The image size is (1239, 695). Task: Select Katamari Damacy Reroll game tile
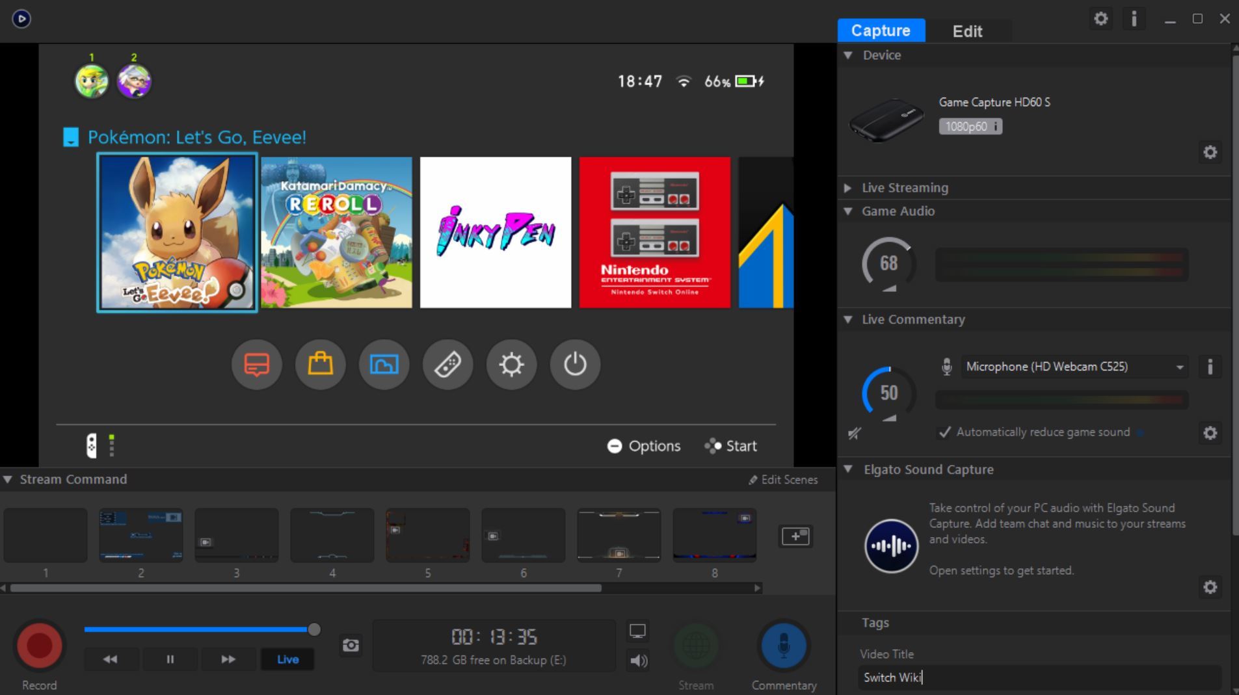[336, 233]
